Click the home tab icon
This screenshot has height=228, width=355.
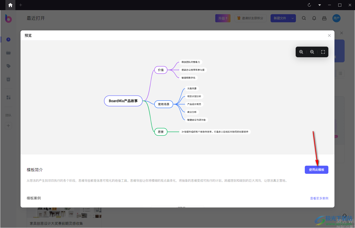tap(10, 5)
